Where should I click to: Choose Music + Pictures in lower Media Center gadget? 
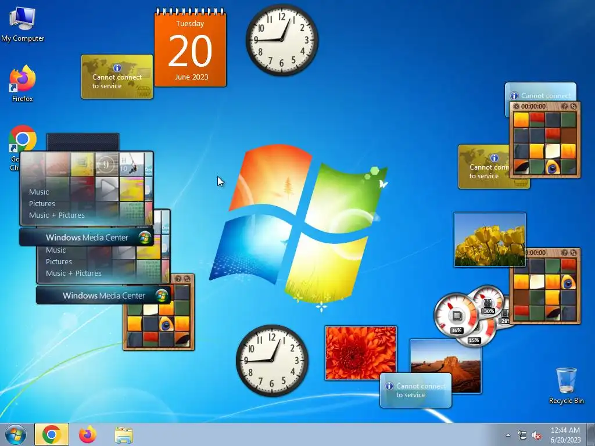pos(74,274)
